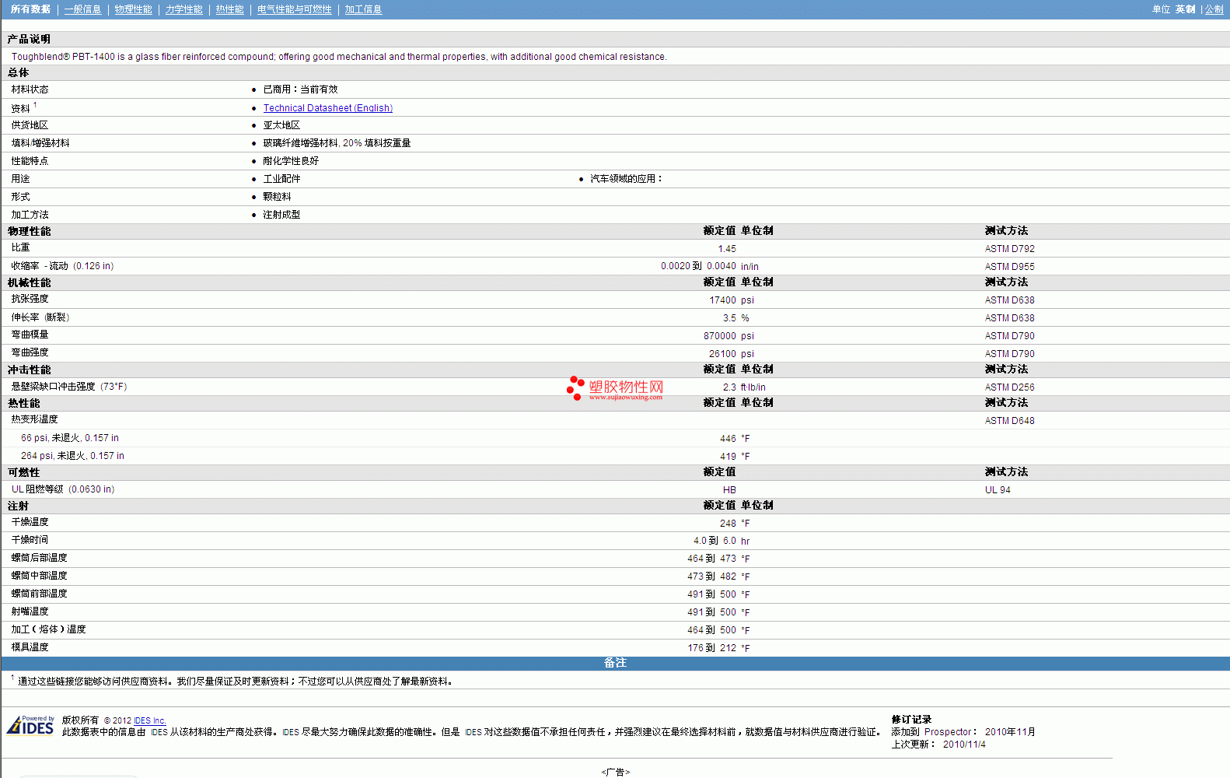This screenshot has height=778, width=1230.
Task: Open the ASTM D648 heat deflection method
Action: click(1009, 421)
